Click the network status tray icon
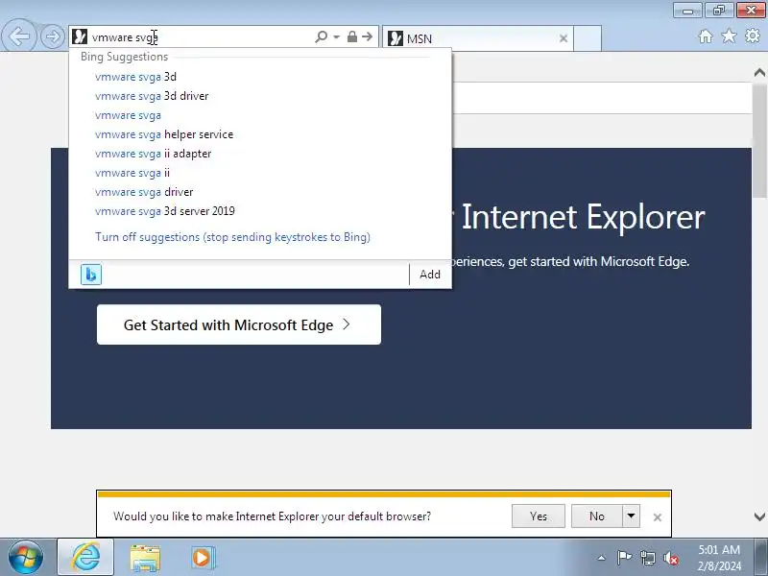Image resolution: width=768 pixels, height=576 pixels. pyautogui.click(x=647, y=558)
